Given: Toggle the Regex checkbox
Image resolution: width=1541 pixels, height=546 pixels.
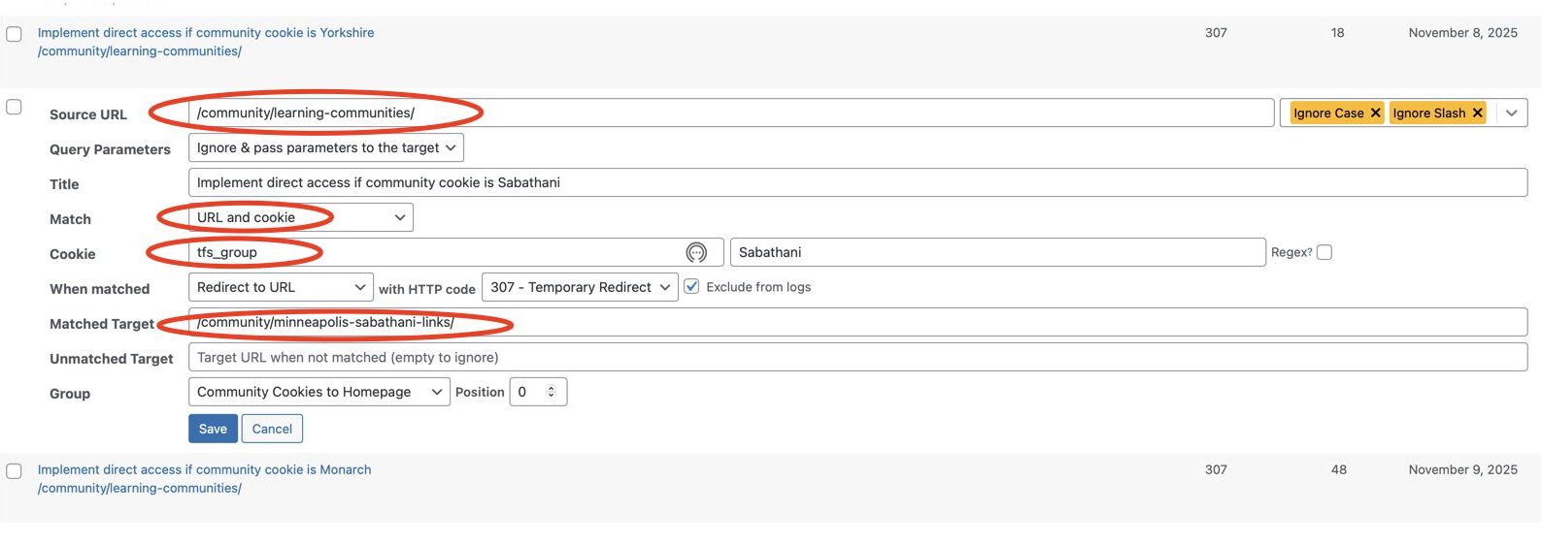Looking at the screenshot, I should pyautogui.click(x=1324, y=252).
